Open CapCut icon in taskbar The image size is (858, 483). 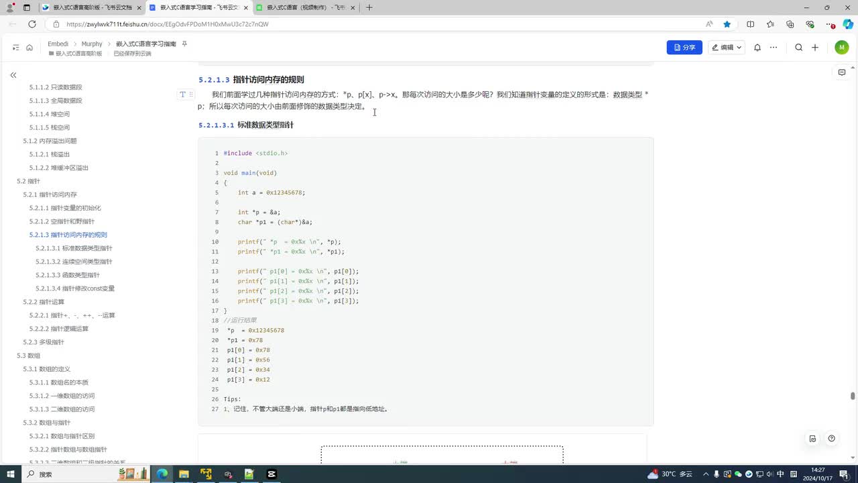271,474
